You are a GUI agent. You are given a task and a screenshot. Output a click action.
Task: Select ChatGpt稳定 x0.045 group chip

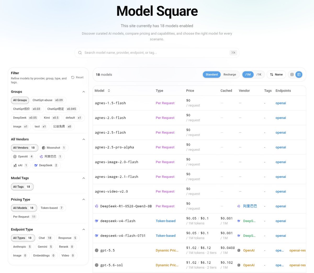pos(62,109)
